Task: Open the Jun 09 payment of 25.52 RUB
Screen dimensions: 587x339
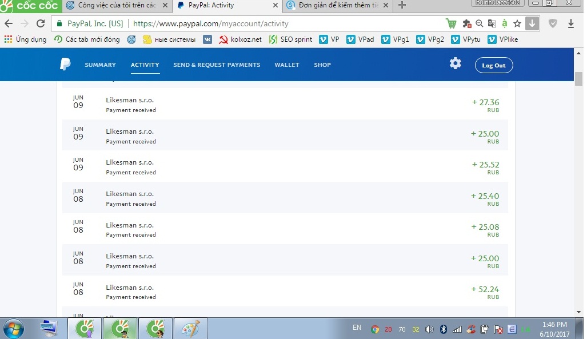Action: (x=285, y=166)
